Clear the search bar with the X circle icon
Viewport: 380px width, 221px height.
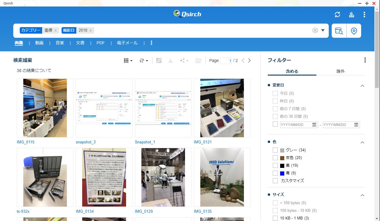pyautogui.click(x=315, y=30)
